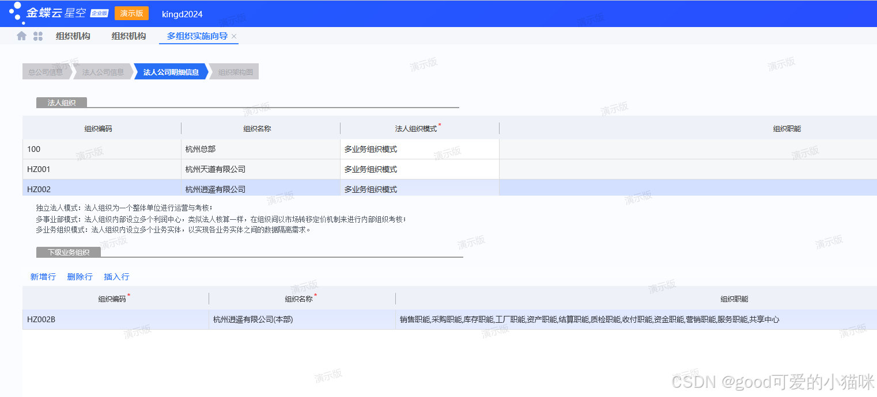This screenshot has width=877, height=397.
Task: Select 法人公司明细信息 wizard step
Action: (x=171, y=72)
